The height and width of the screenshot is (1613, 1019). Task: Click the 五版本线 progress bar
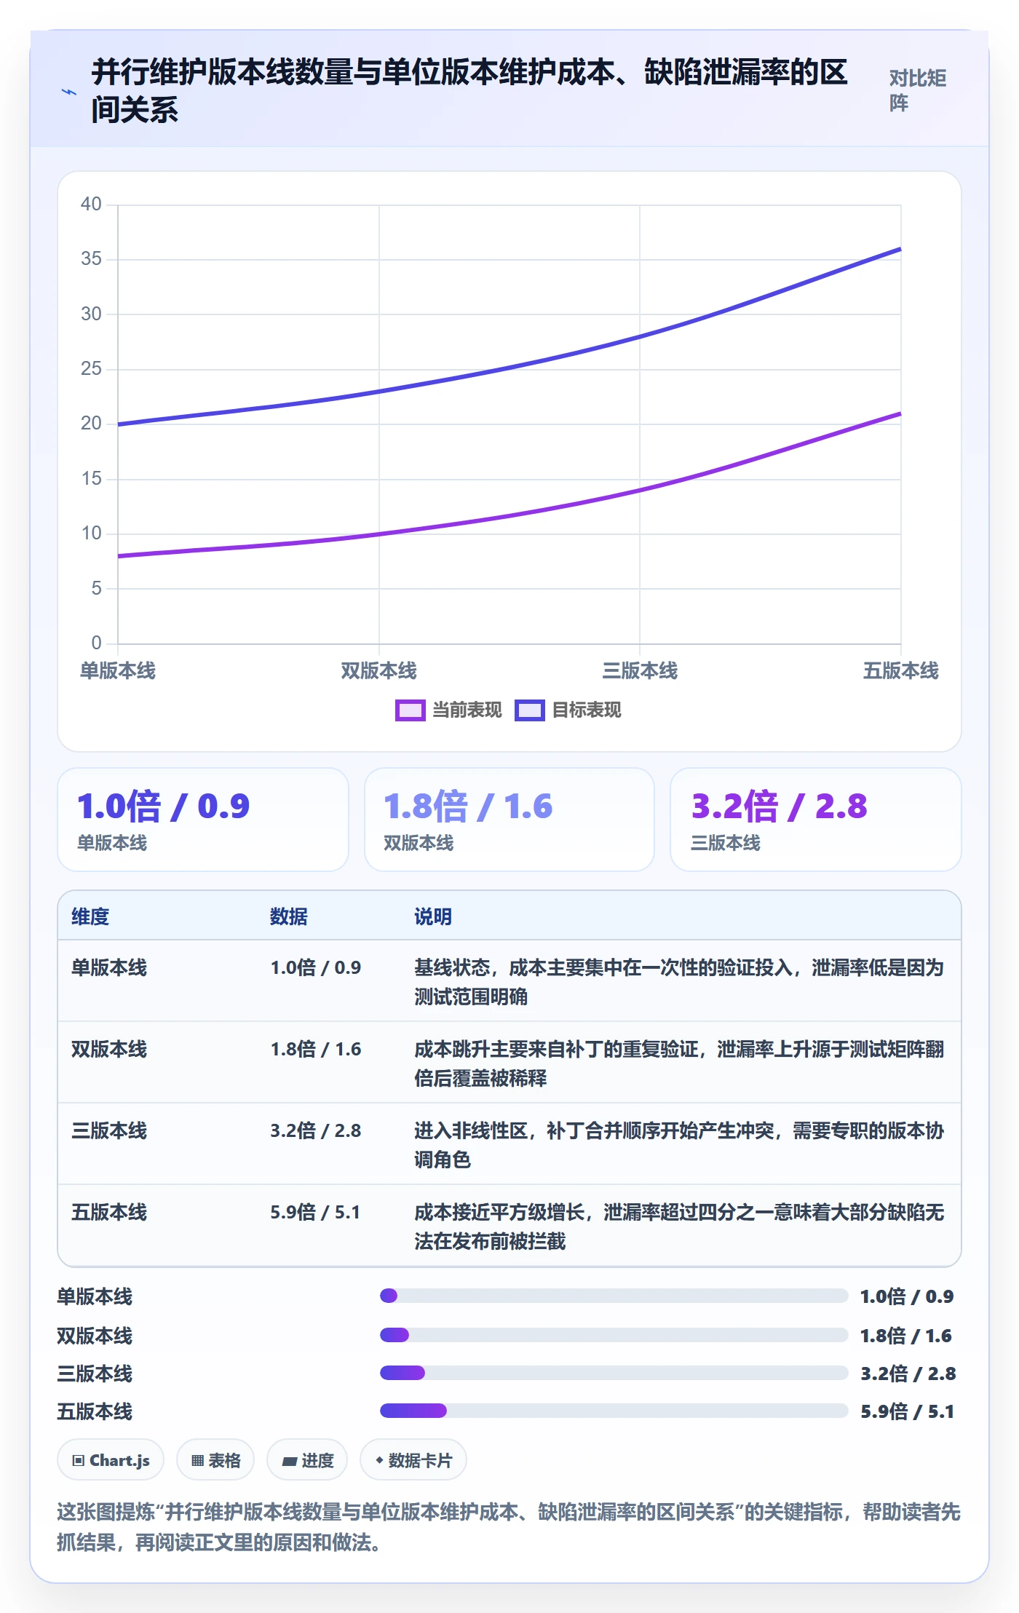coord(614,1411)
